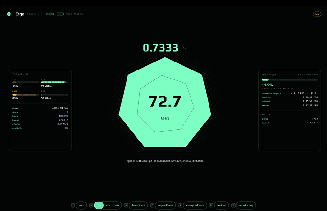Click the Erga app name

20,14
